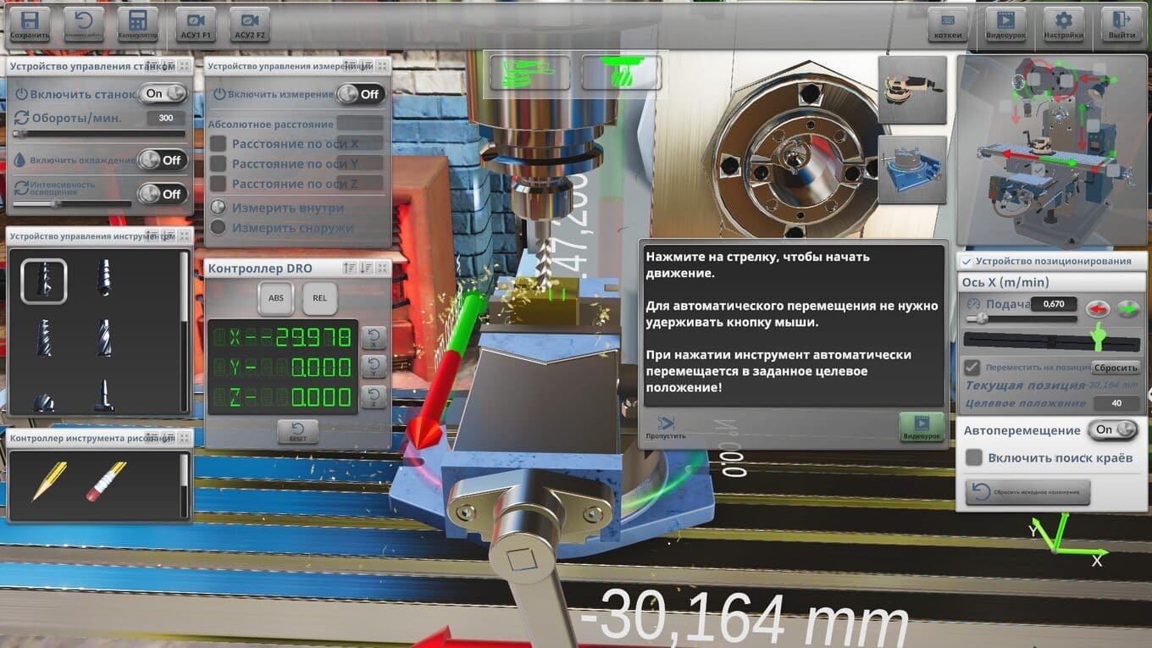Turn on Включить охлаждение coolant switch
The height and width of the screenshot is (648, 1152).
pyautogui.click(x=162, y=159)
